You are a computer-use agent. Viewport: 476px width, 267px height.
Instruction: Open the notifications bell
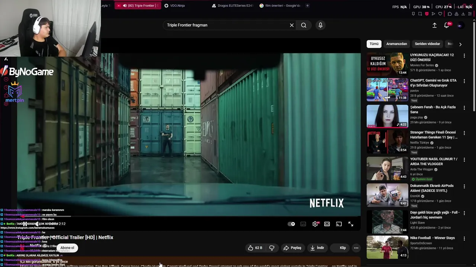tap(447, 25)
